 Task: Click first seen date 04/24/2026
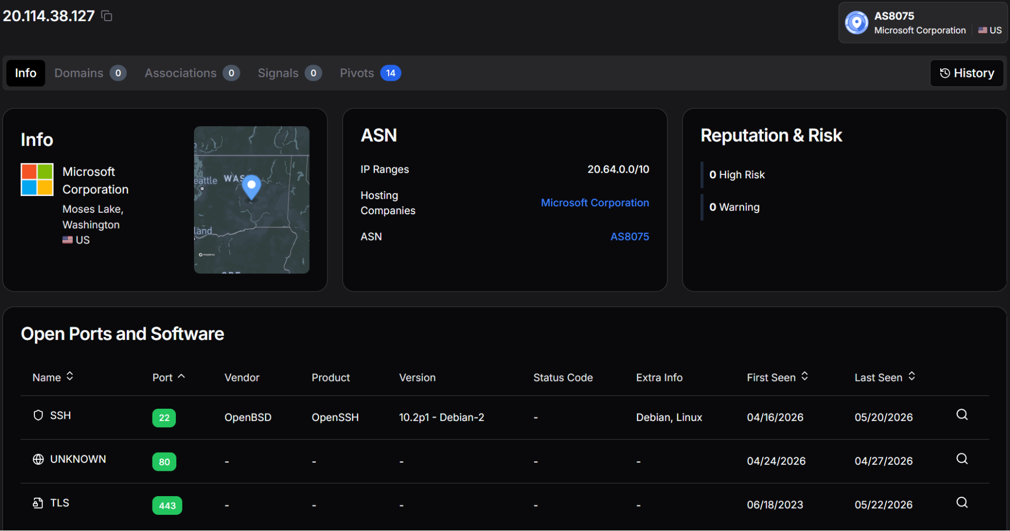click(x=776, y=461)
